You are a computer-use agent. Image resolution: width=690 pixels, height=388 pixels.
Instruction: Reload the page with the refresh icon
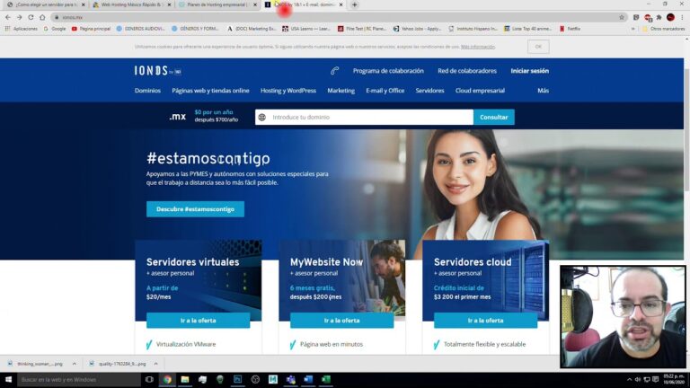tap(31, 17)
